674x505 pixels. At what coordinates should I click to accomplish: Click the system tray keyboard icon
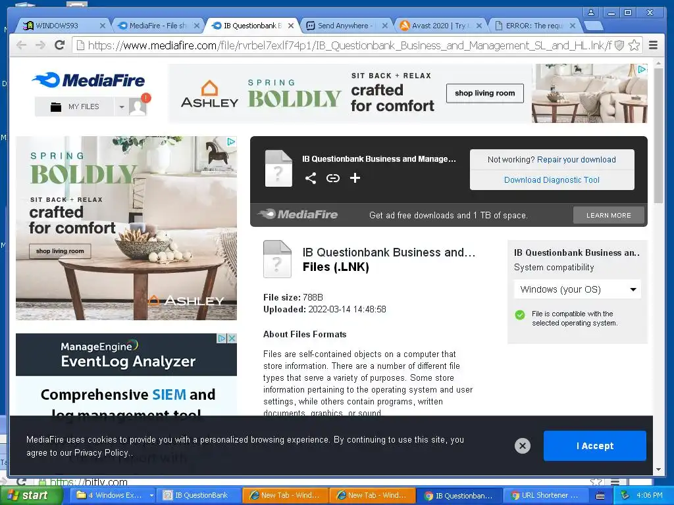(x=600, y=496)
